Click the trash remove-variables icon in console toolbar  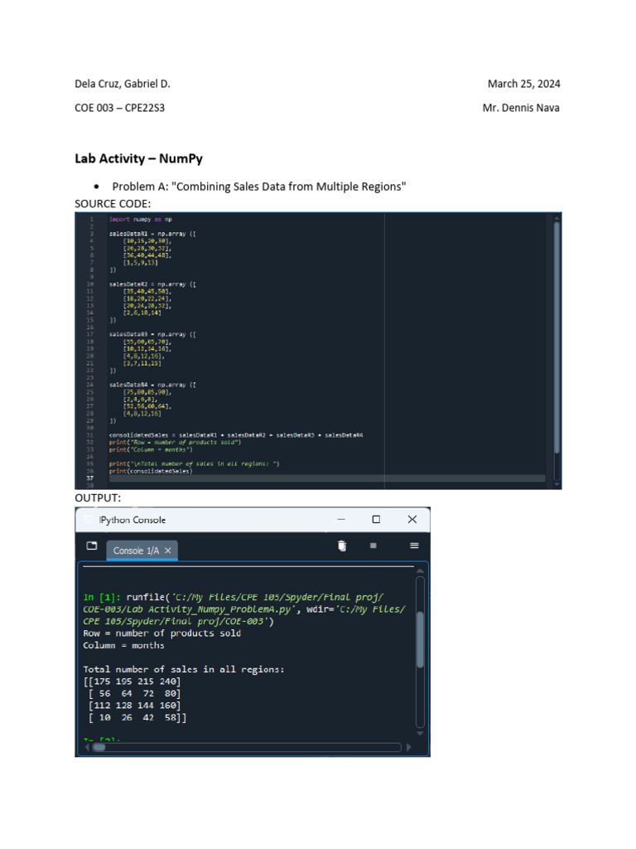[x=342, y=546]
